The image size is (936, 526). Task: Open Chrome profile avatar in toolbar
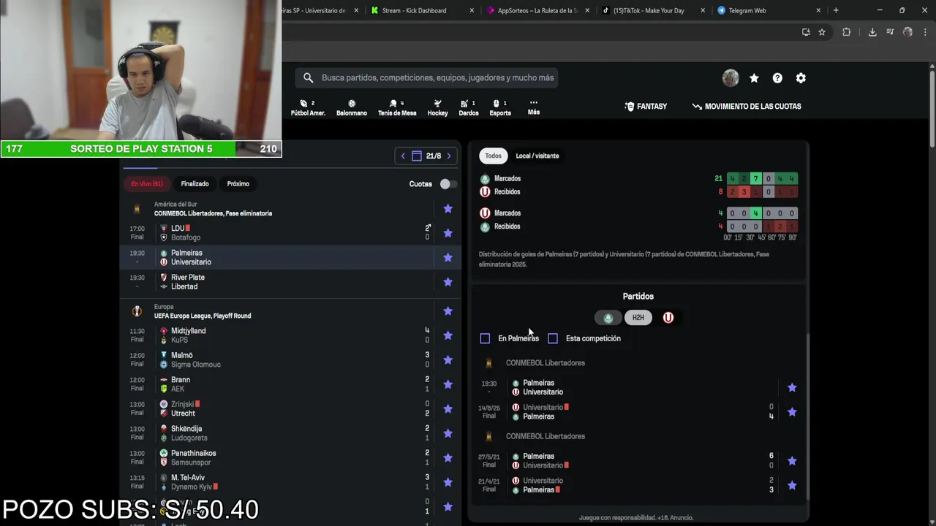[907, 32]
